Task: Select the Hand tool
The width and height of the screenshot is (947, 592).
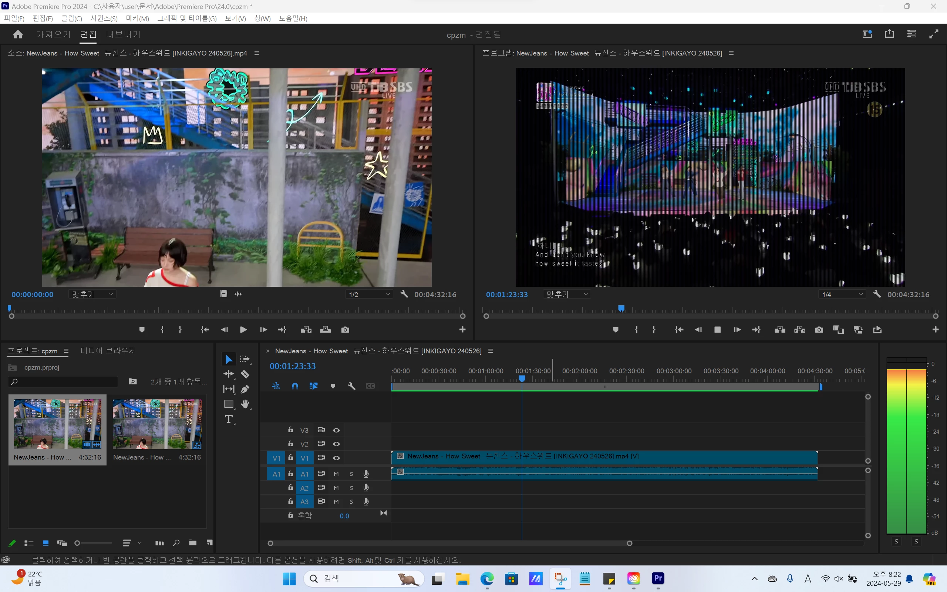Action: [x=245, y=404]
